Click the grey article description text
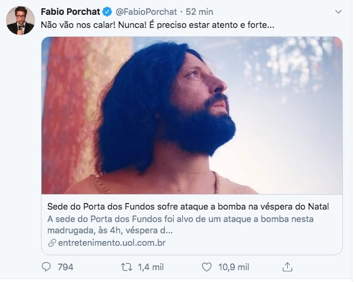The image size is (356, 282). coord(178,224)
